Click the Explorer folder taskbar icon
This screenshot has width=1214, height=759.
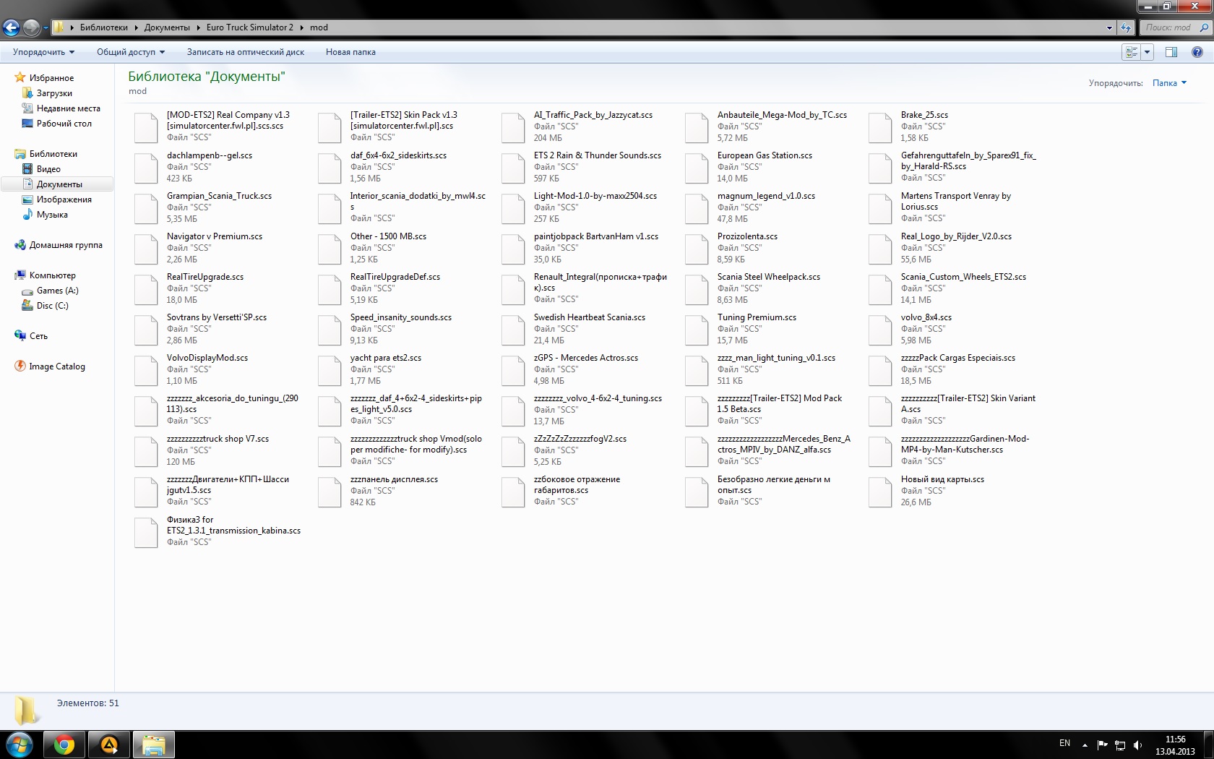pos(154,745)
